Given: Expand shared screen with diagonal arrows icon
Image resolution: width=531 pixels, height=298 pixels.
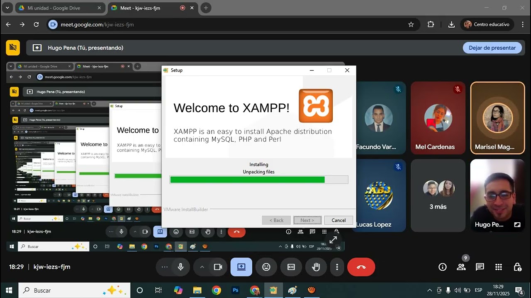Looking at the screenshot, I should (333, 240).
